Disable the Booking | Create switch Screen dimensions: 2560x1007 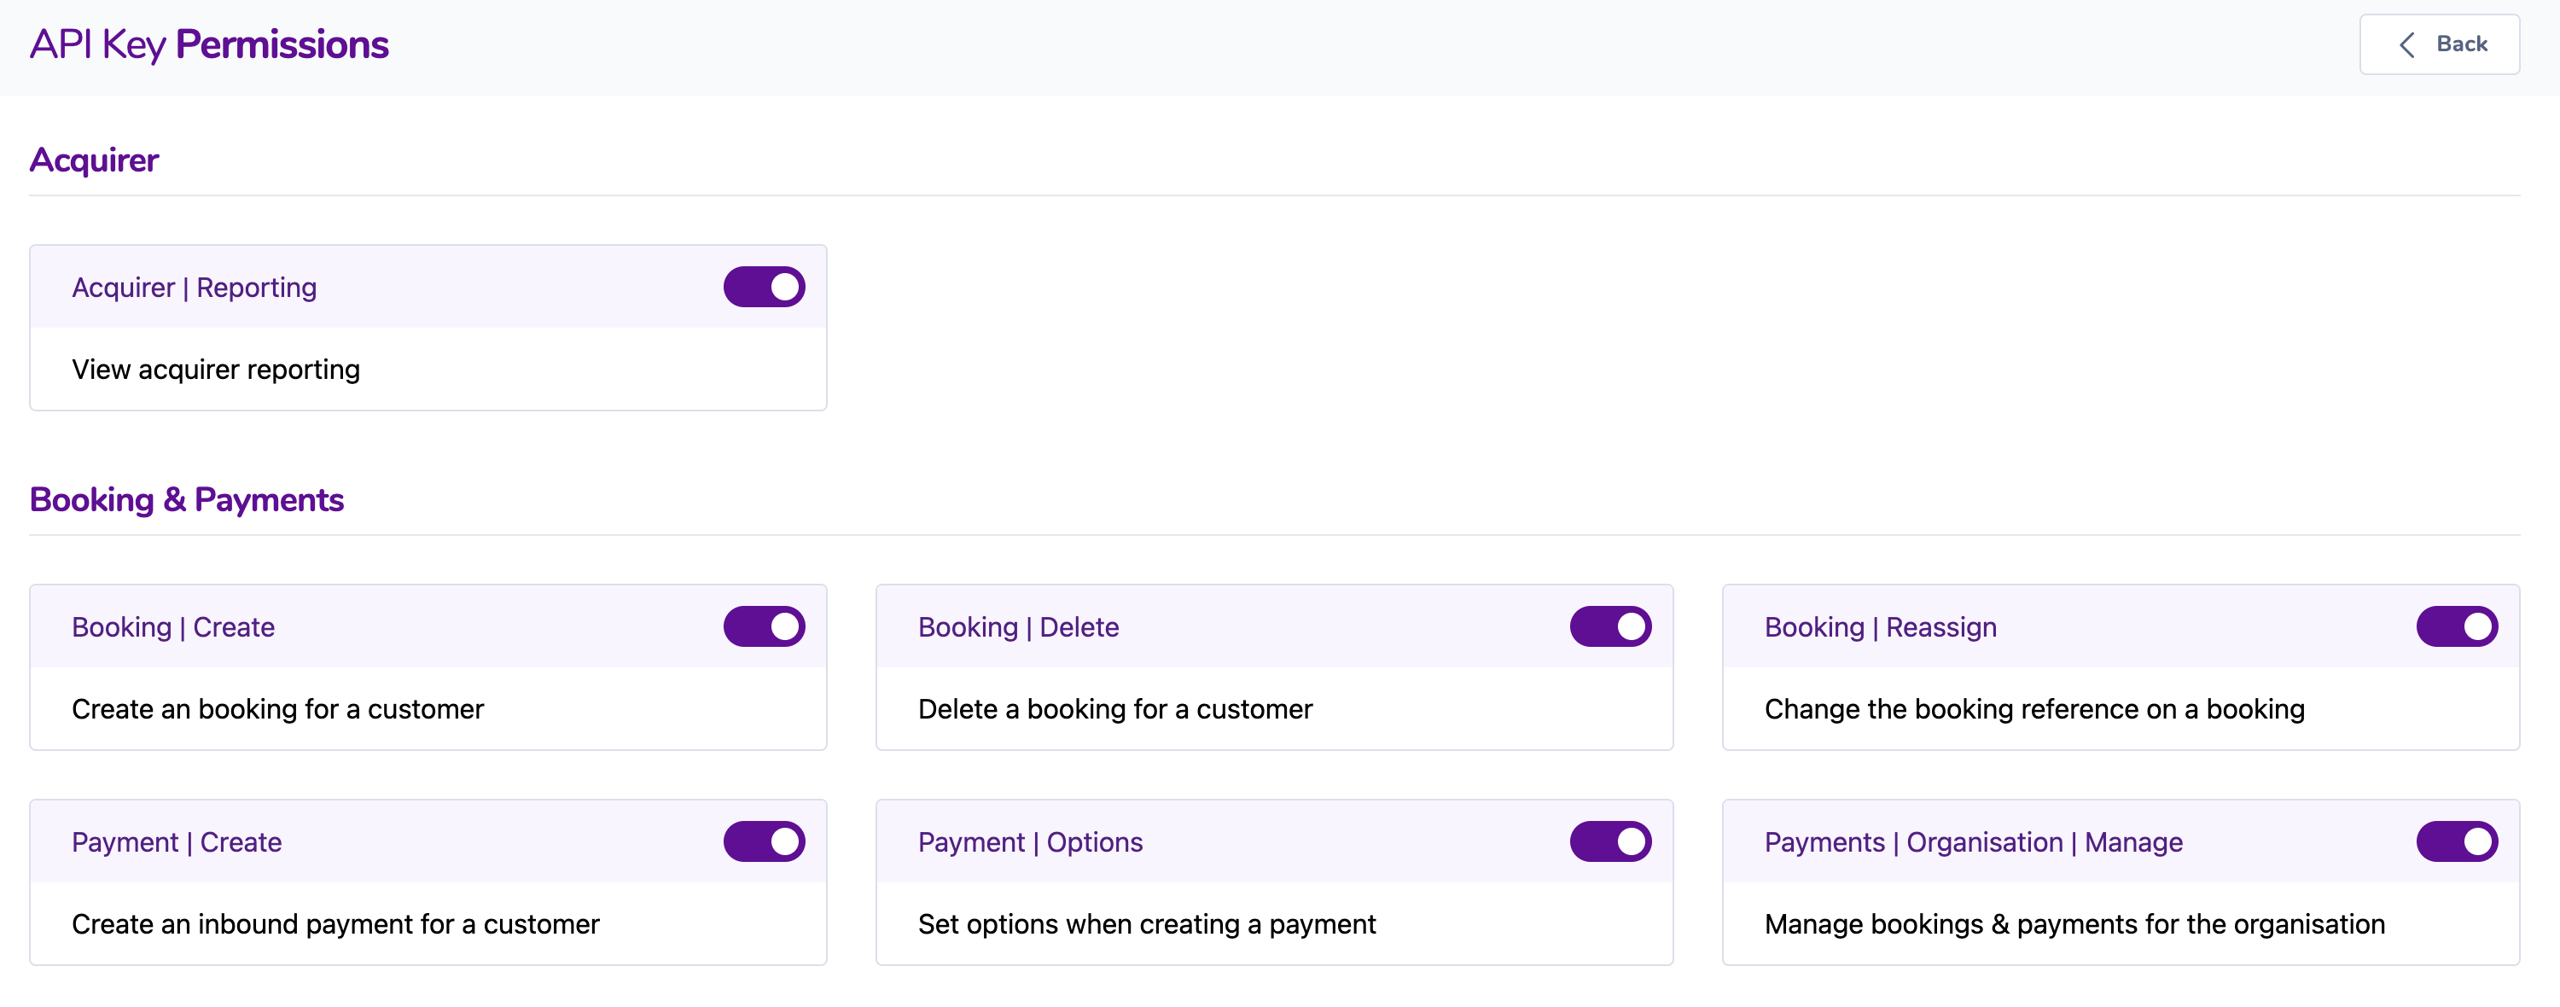pyautogui.click(x=763, y=627)
